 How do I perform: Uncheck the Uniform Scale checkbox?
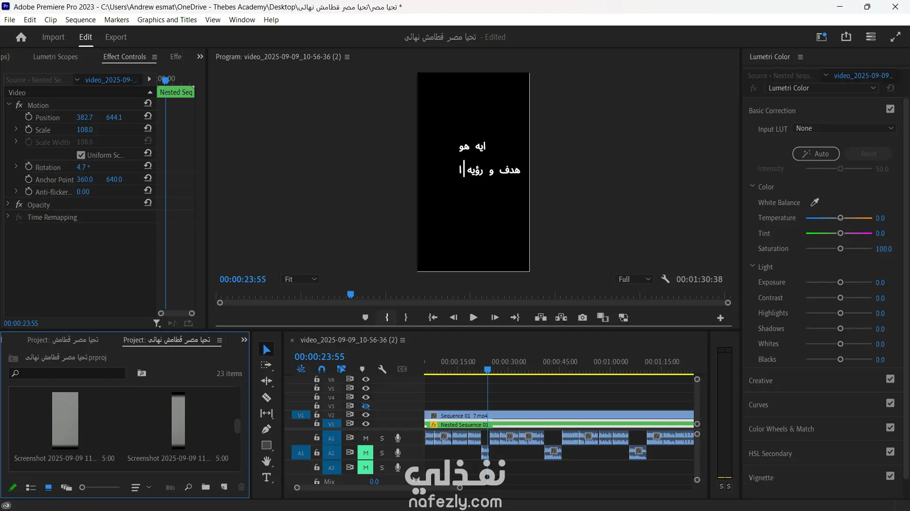pyautogui.click(x=81, y=155)
